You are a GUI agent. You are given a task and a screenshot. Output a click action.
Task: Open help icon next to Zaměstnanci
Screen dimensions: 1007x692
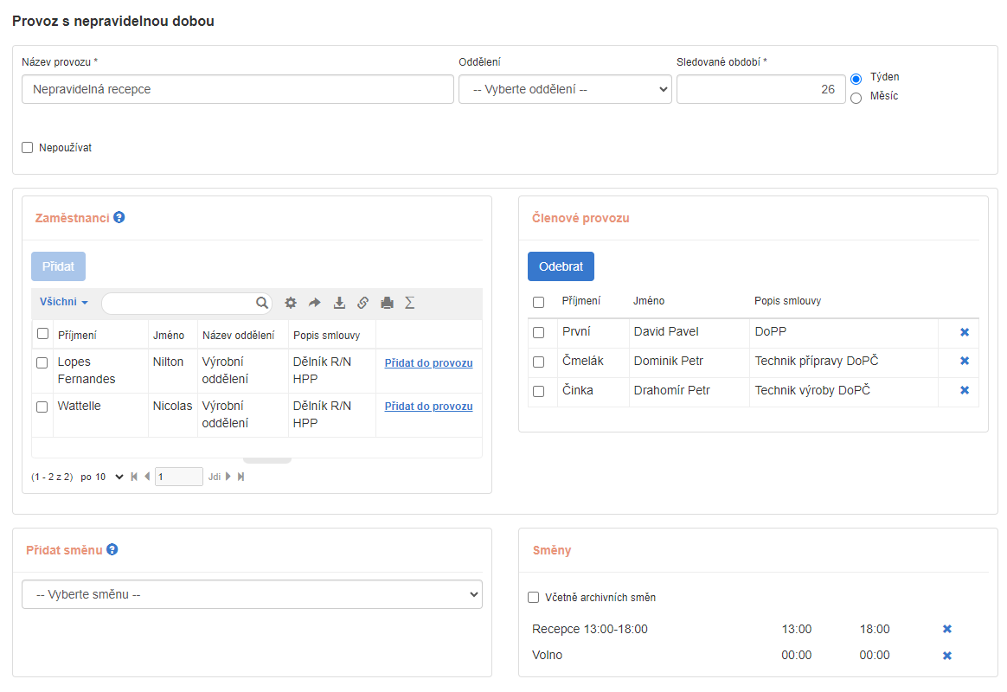pyautogui.click(x=119, y=218)
